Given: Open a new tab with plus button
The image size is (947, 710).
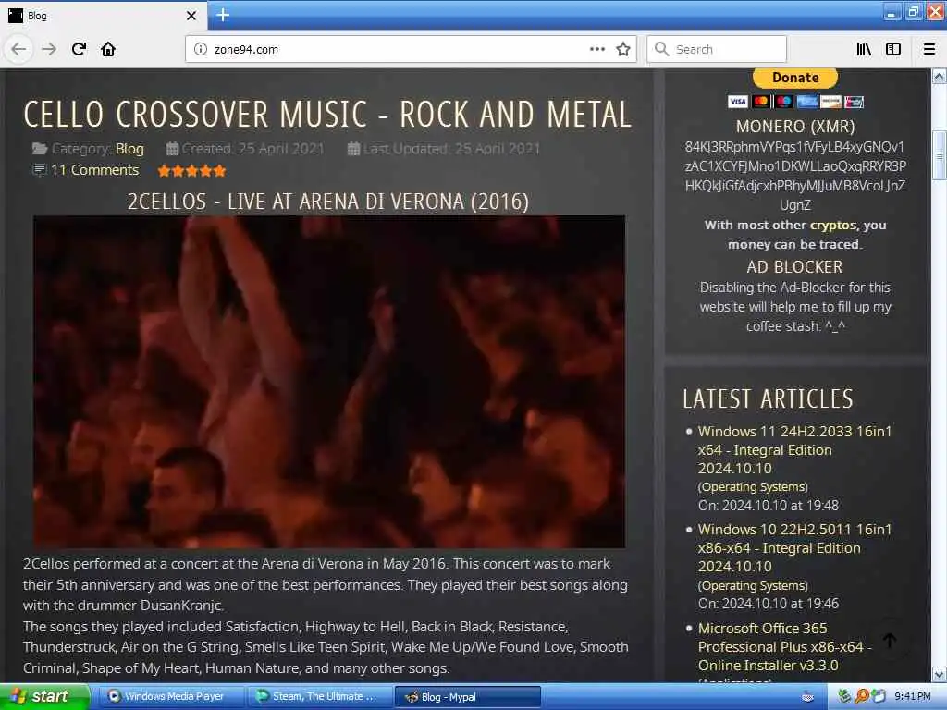Looking at the screenshot, I should pyautogui.click(x=223, y=15).
